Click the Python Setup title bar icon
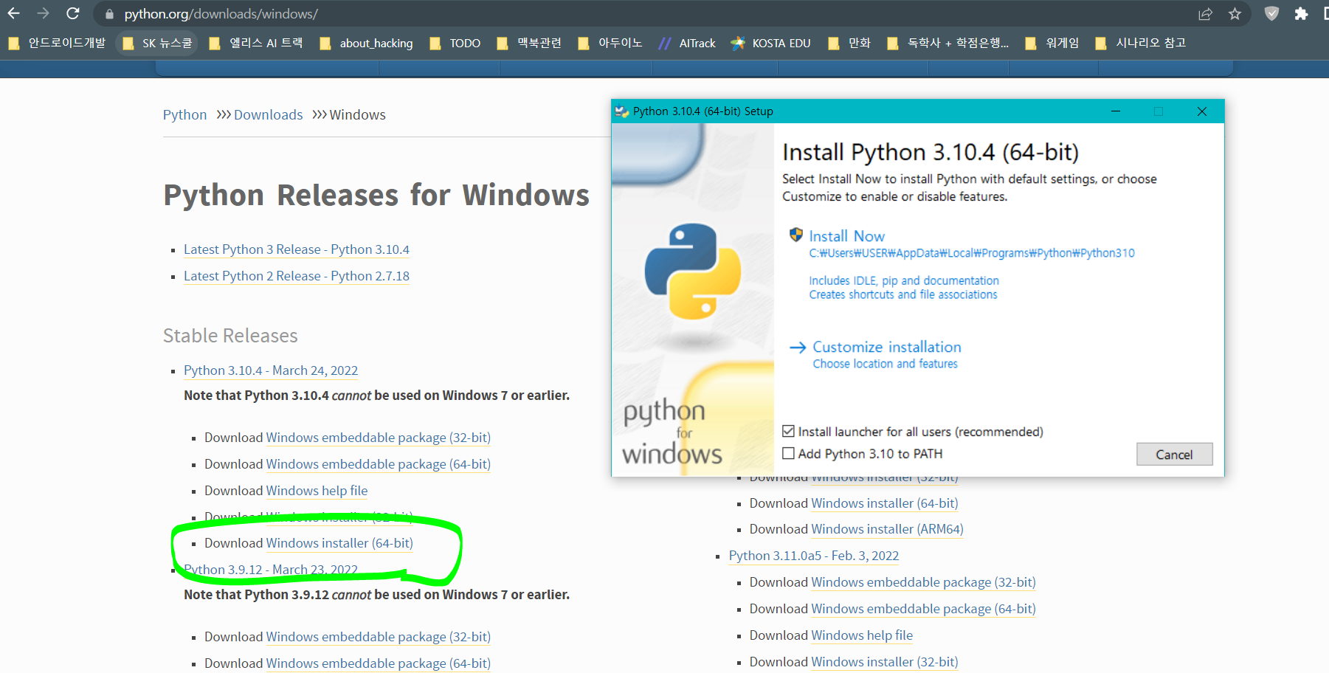This screenshot has width=1329, height=673. click(x=621, y=111)
